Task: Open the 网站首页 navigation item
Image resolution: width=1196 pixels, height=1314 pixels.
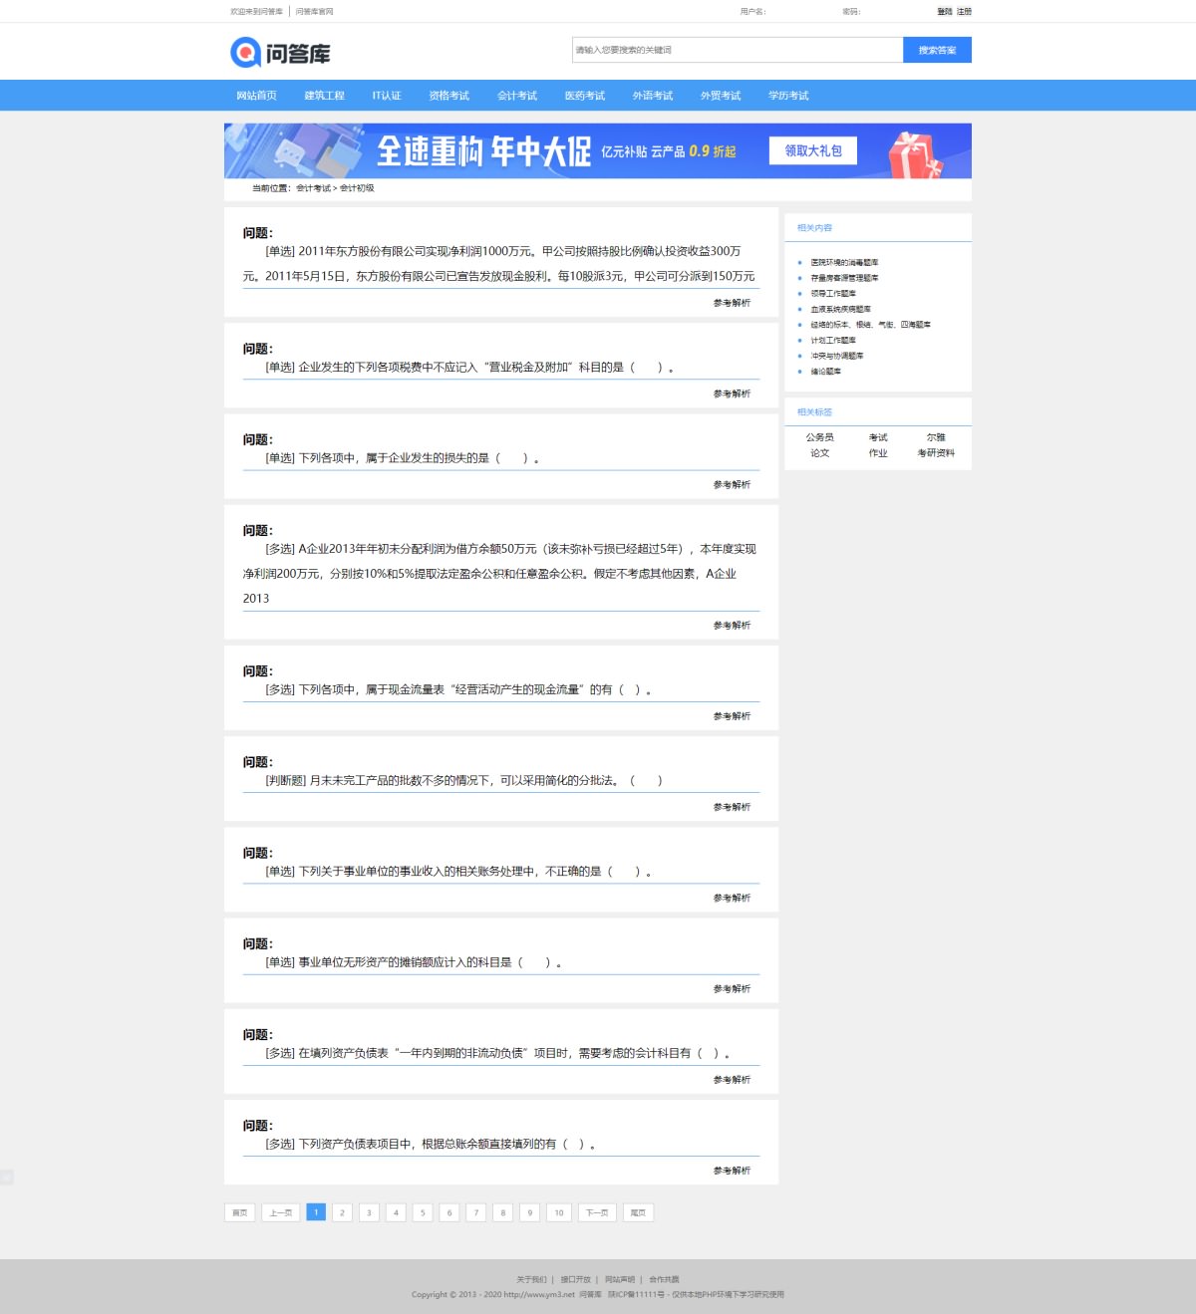Action: click(x=256, y=96)
